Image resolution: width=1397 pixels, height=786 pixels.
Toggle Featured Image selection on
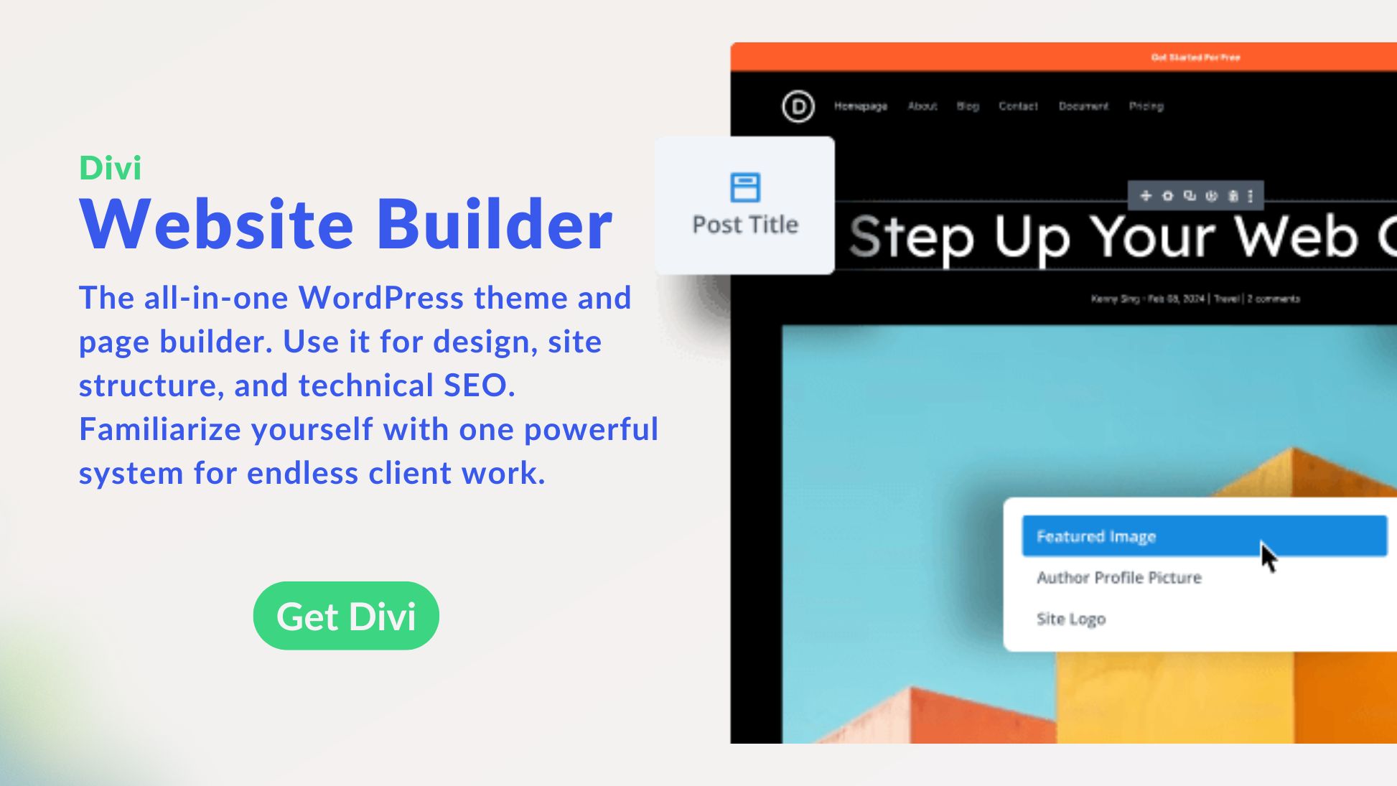pyautogui.click(x=1202, y=535)
